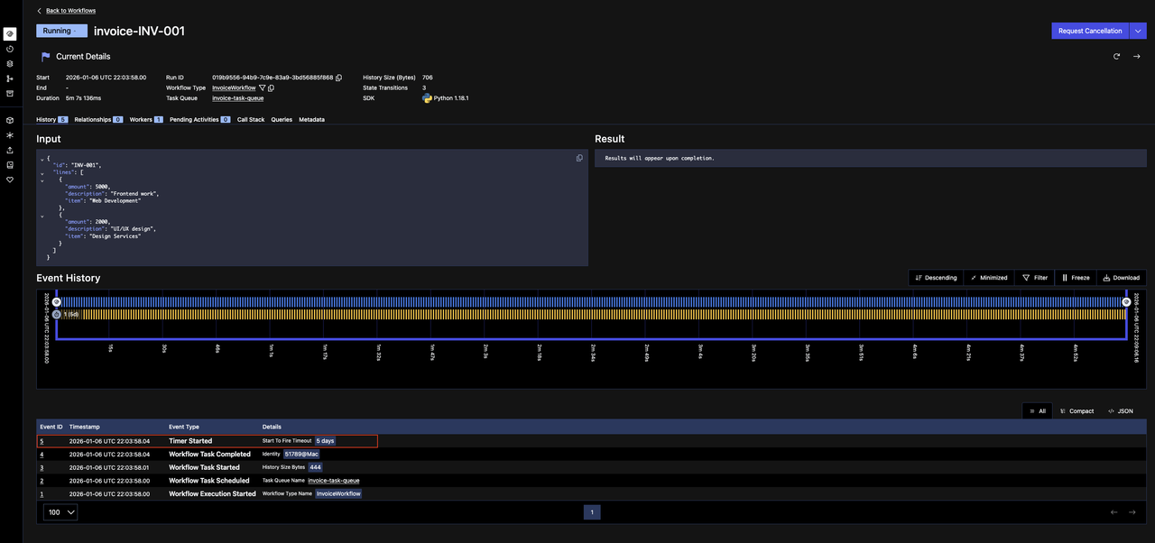This screenshot has width=1155, height=543.
Task: Copy the Run ID to clipboard
Action: pyautogui.click(x=339, y=78)
